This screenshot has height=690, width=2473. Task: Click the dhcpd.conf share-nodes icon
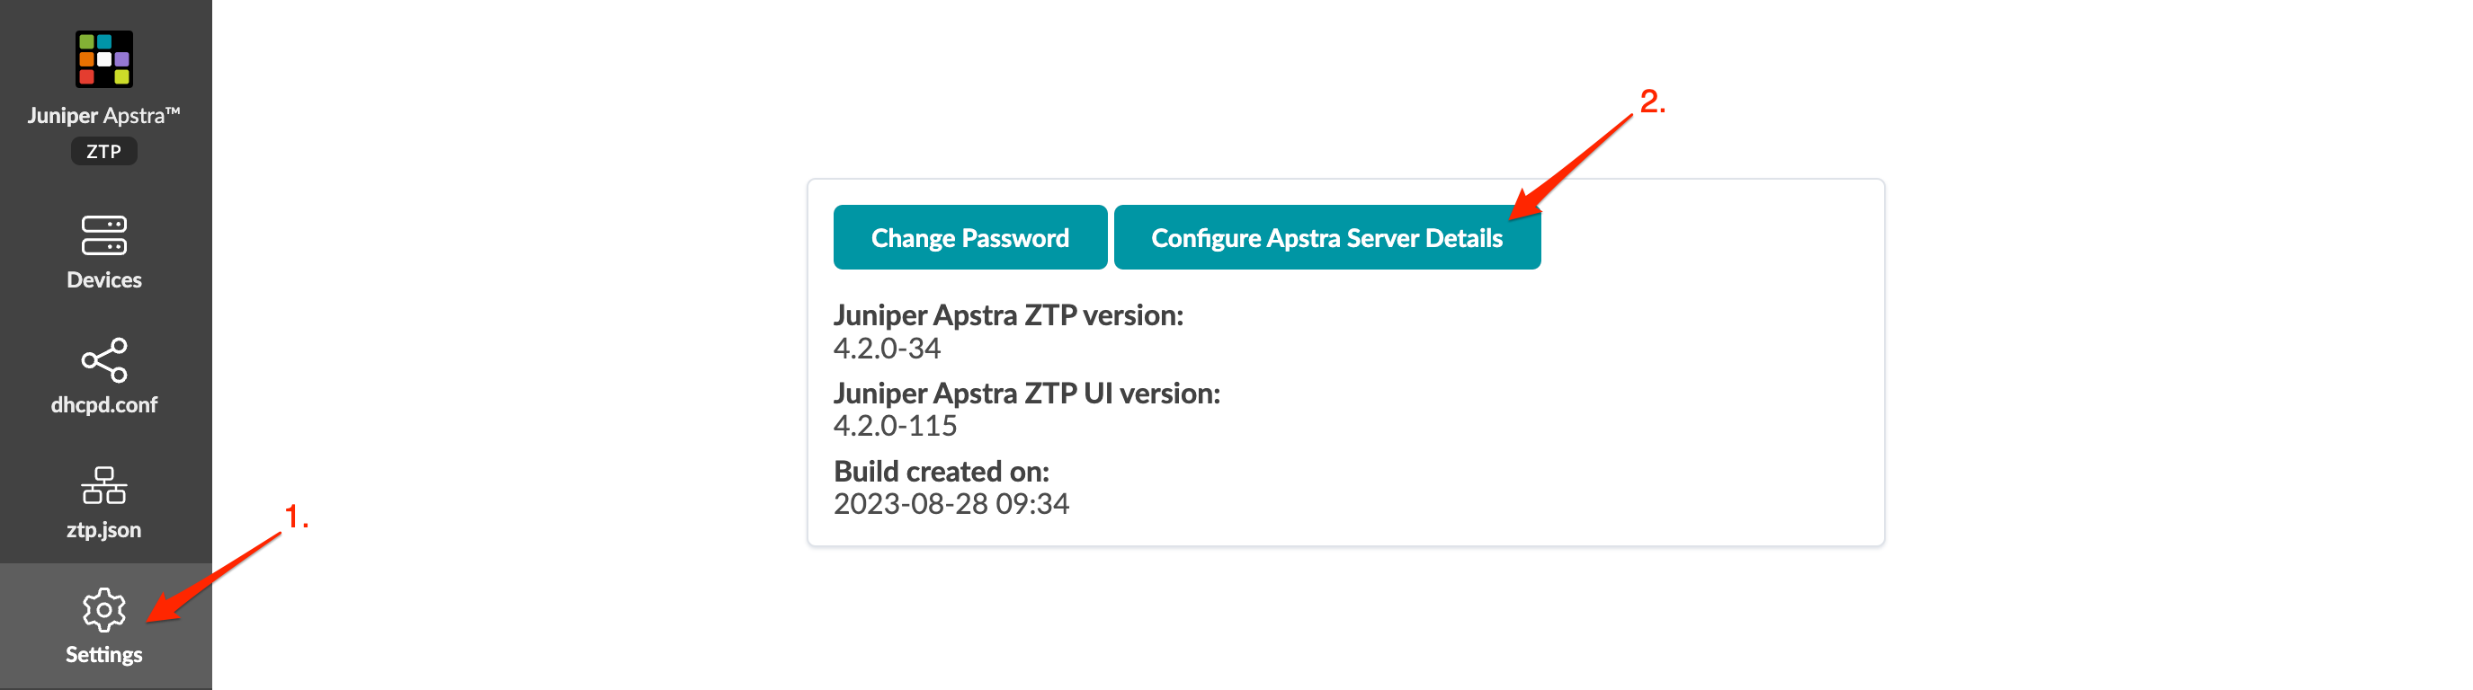[103, 360]
